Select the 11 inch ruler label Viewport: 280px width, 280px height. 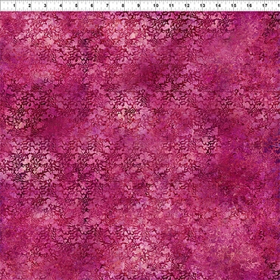[x=171, y=5]
